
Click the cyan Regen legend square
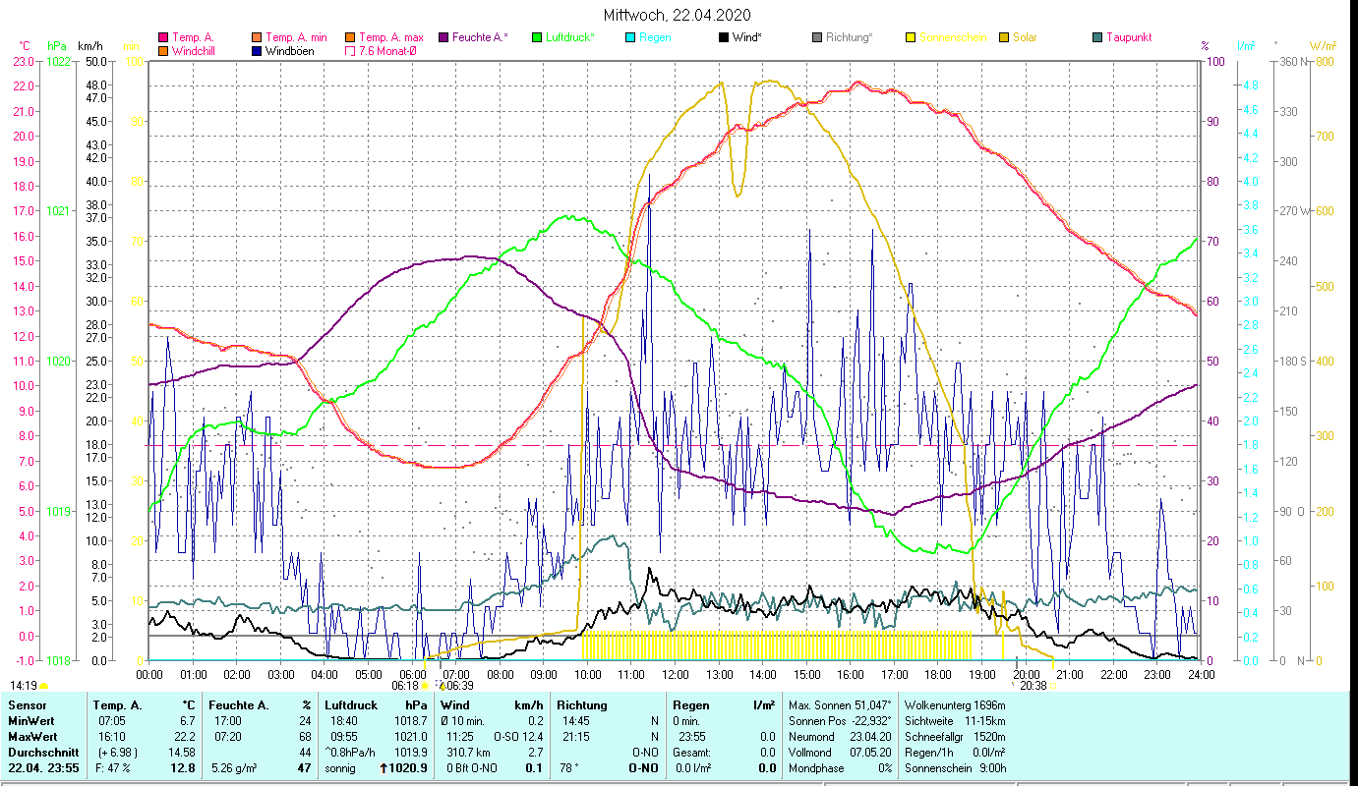pyautogui.click(x=630, y=38)
